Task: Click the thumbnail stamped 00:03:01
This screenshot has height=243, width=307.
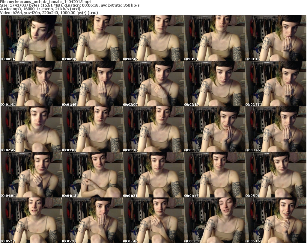Action: pyautogui.click(x=92, y=129)
